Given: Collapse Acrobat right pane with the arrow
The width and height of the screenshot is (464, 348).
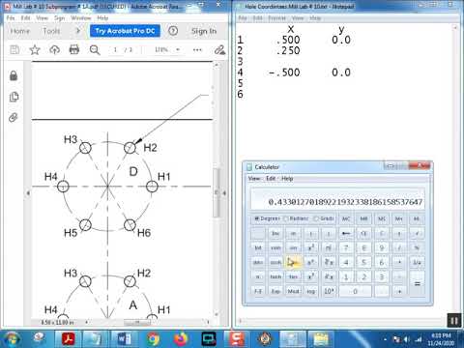Looking at the screenshot, I should point(224,193).
